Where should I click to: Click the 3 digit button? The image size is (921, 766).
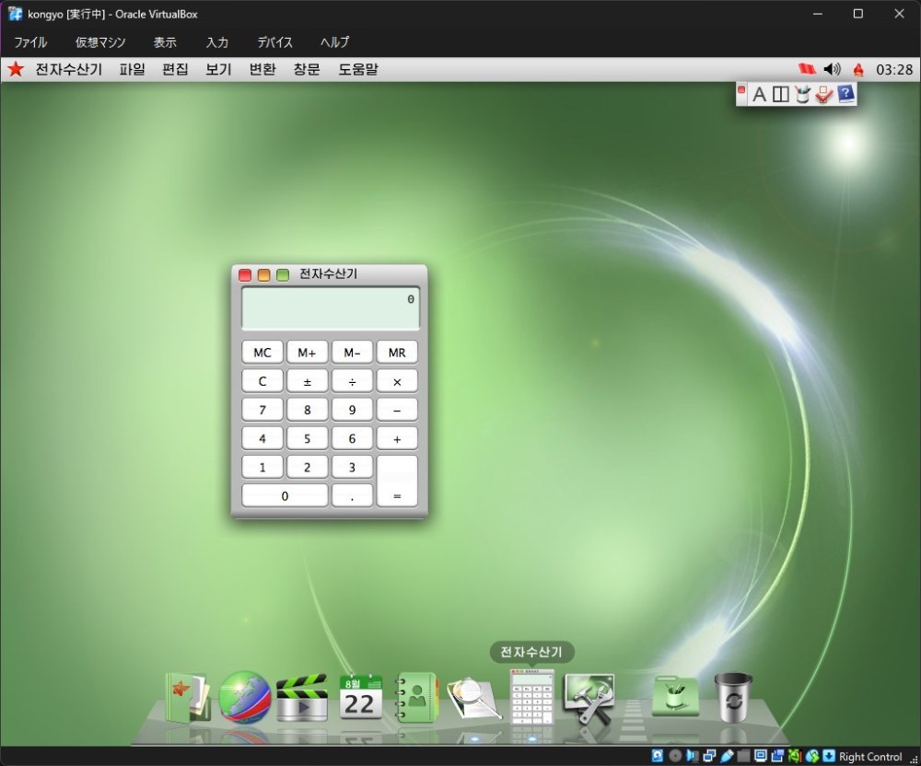(352, 467)
